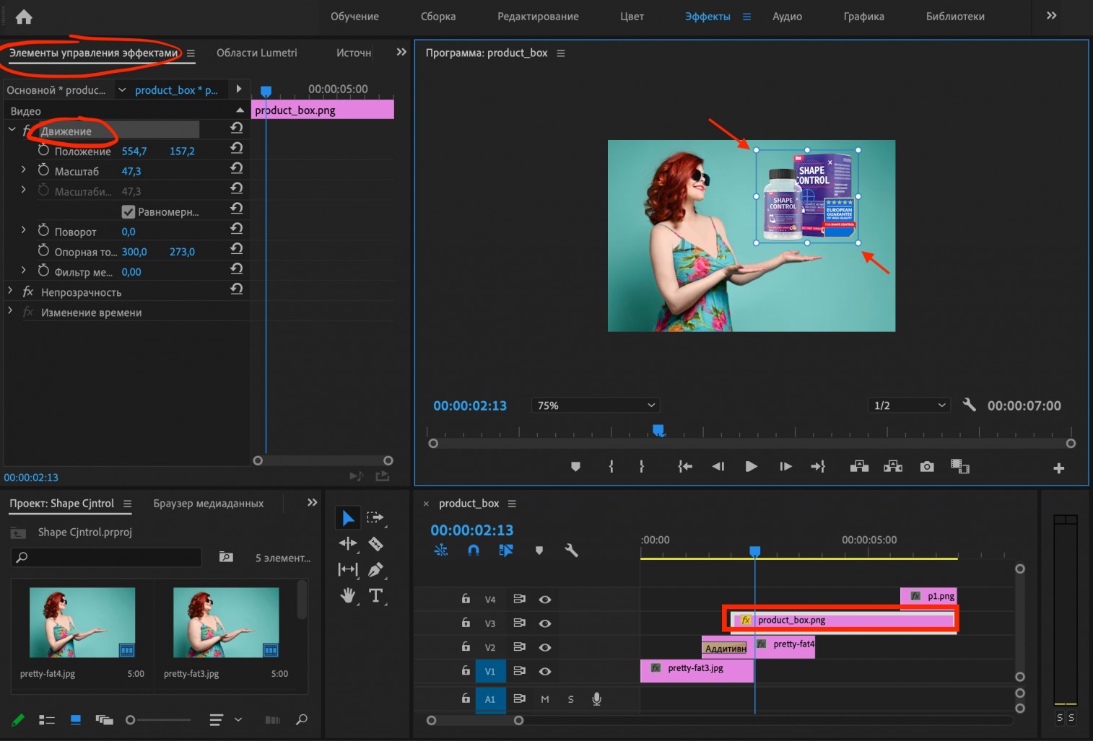Reset Position parameter
Image resolution: width=1093 pixels, height=741 pixels.
point(236,148)
